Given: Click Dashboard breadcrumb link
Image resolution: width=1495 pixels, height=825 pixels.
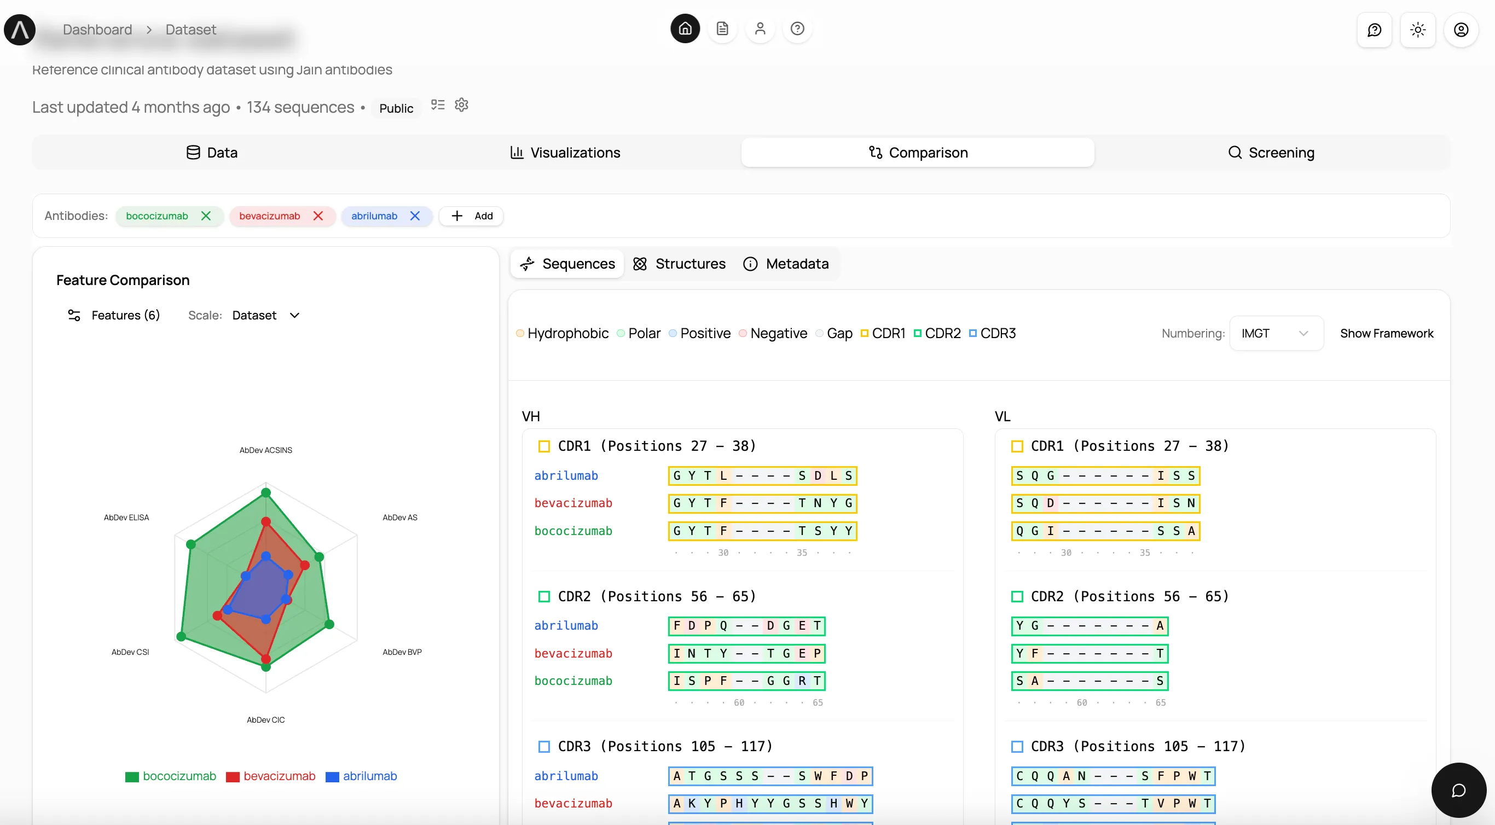Looking at the screenshot, I should pos(97,30).
